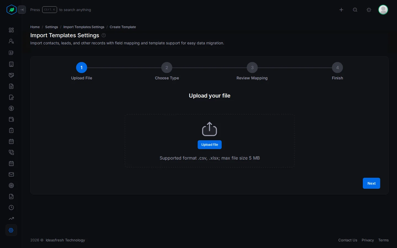Open the quick-add plus icon in header

click(x=341, y=10)
